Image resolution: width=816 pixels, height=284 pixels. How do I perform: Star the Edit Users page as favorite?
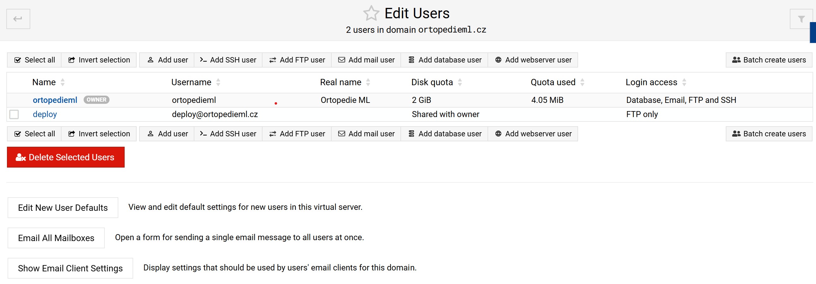pyautogui.click(x=371, y=14)
